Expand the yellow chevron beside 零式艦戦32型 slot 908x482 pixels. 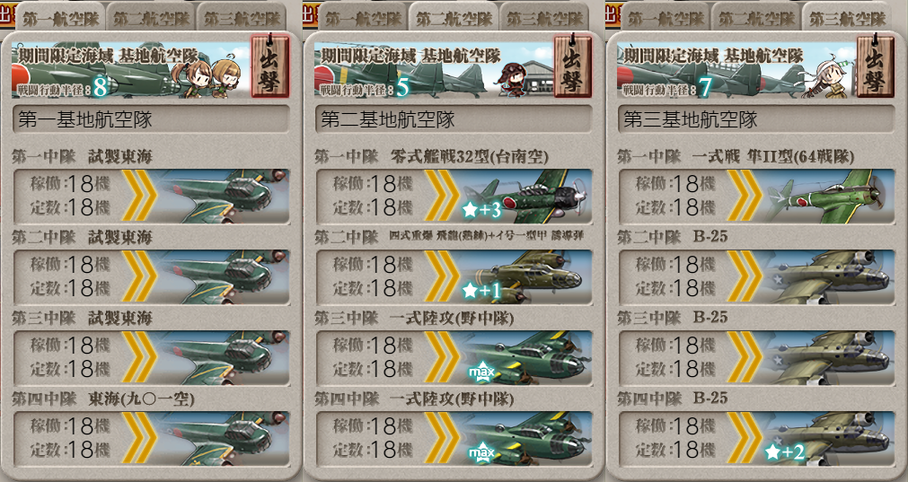(x=443, y=197)
